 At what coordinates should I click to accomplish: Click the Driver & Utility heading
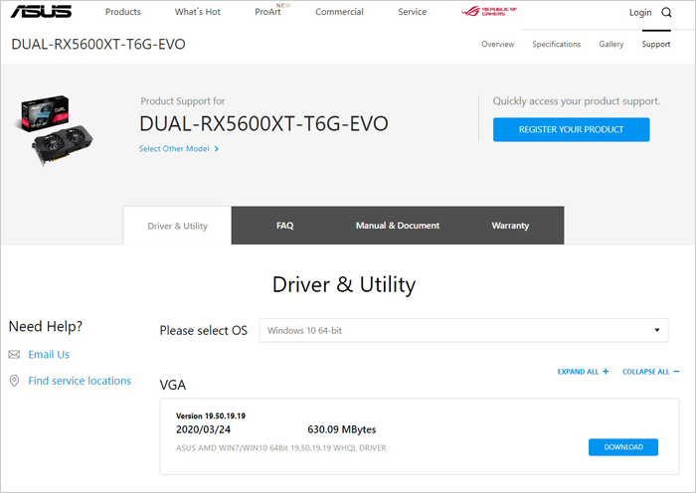coord(344,284)
